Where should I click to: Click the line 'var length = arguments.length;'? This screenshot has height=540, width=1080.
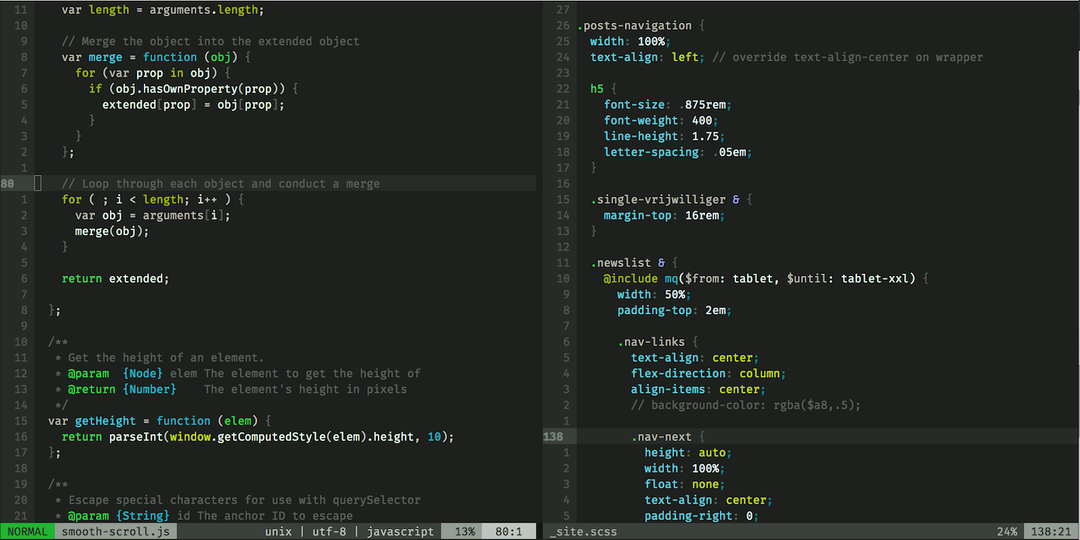pos(162,10)
